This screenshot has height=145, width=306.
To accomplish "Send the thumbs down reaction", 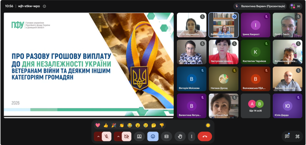I will tap(162, 125).
